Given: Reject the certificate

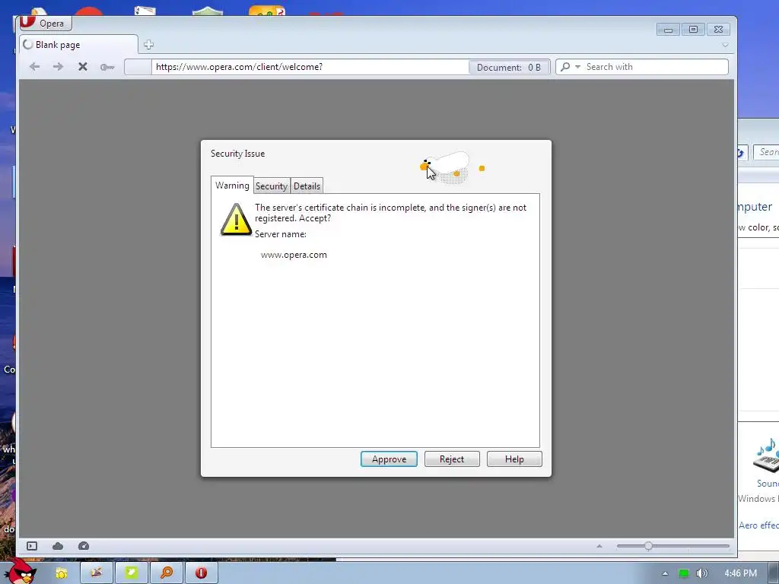Looking at the screenshot, I should click(452, 459).
